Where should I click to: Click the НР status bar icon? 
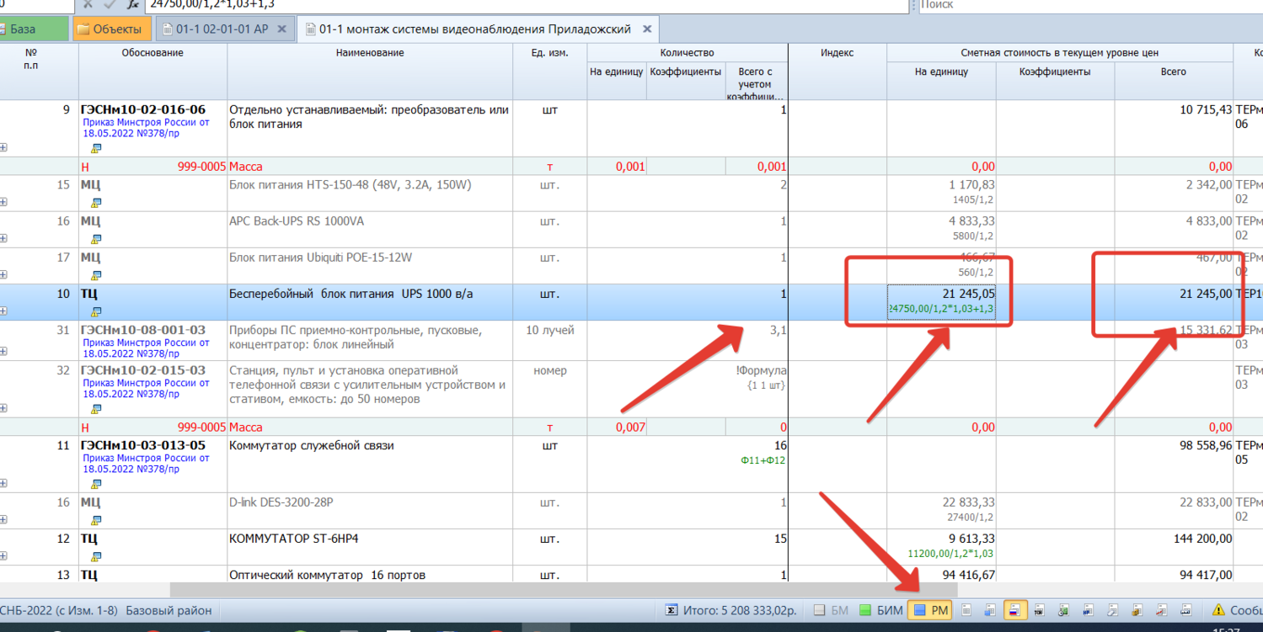(1089, 610)
